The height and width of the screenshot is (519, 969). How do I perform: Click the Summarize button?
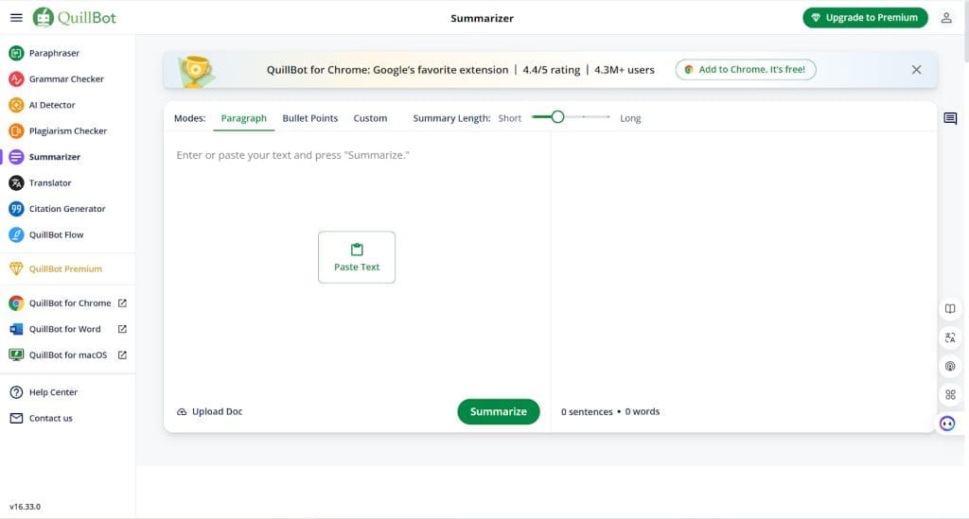pyautogui.click(x=499, y=411)
